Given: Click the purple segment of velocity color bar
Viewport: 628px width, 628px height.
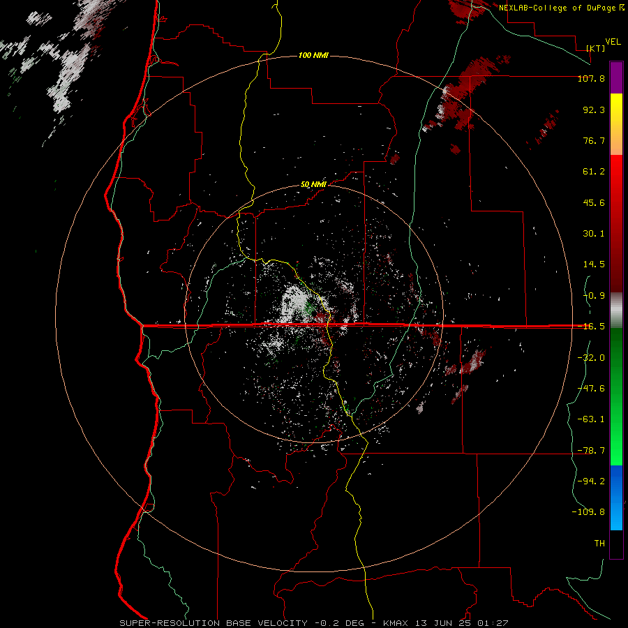Looking at the screenshot, I should [616, 77].
